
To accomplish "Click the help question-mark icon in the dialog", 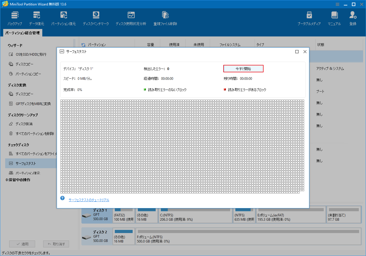I will pyautogui.click(x=62, y=198).
